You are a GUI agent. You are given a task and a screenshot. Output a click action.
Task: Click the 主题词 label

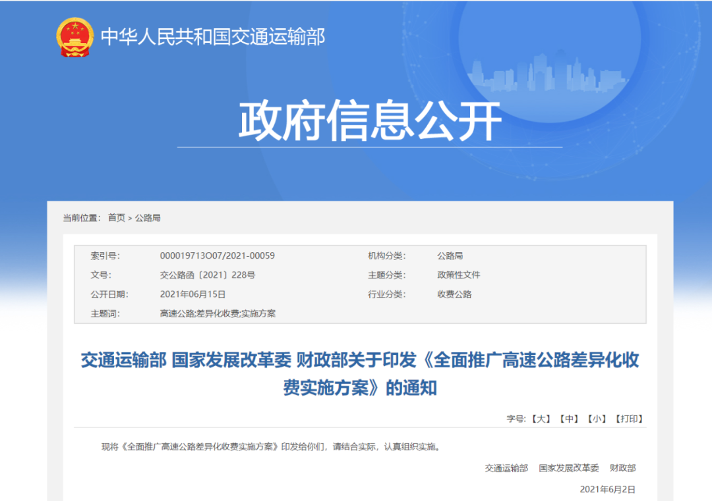(105, 314)
